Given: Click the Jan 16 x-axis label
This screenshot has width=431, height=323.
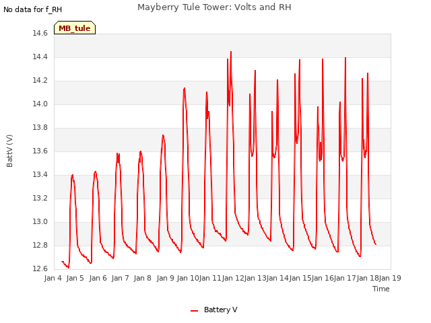Looking at the screenshot, I should pos(323,278).
